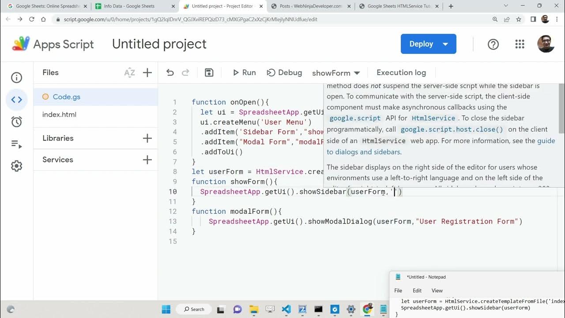Select the Editor code icon in sidebar
This screenshot has height=318, width=565.
click(x=16, y=100)
